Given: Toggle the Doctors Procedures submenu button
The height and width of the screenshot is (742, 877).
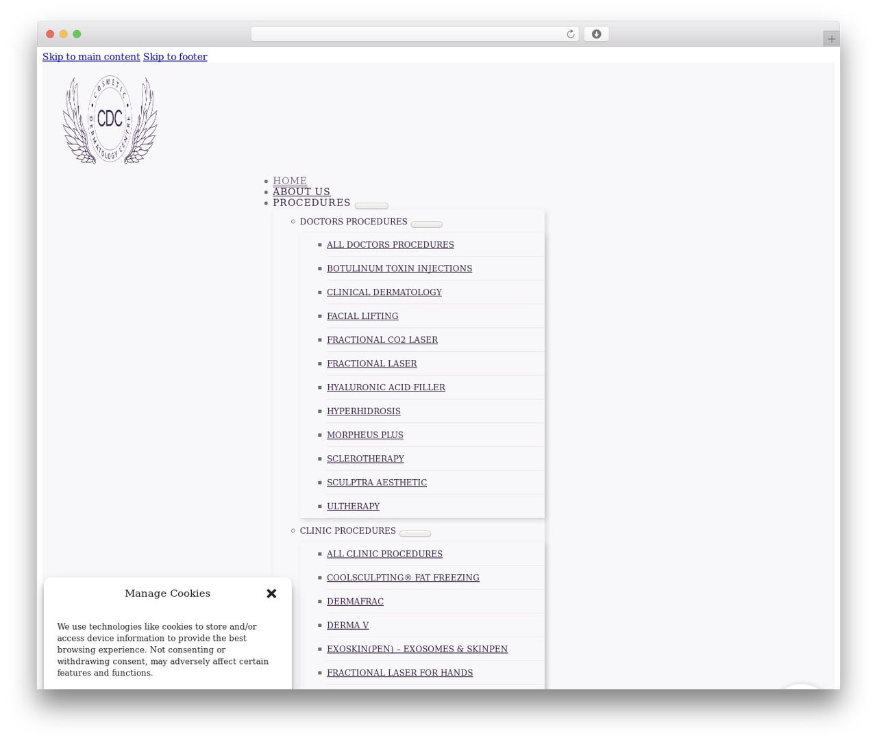Looking at the screenshot, I should coord(426,224).
